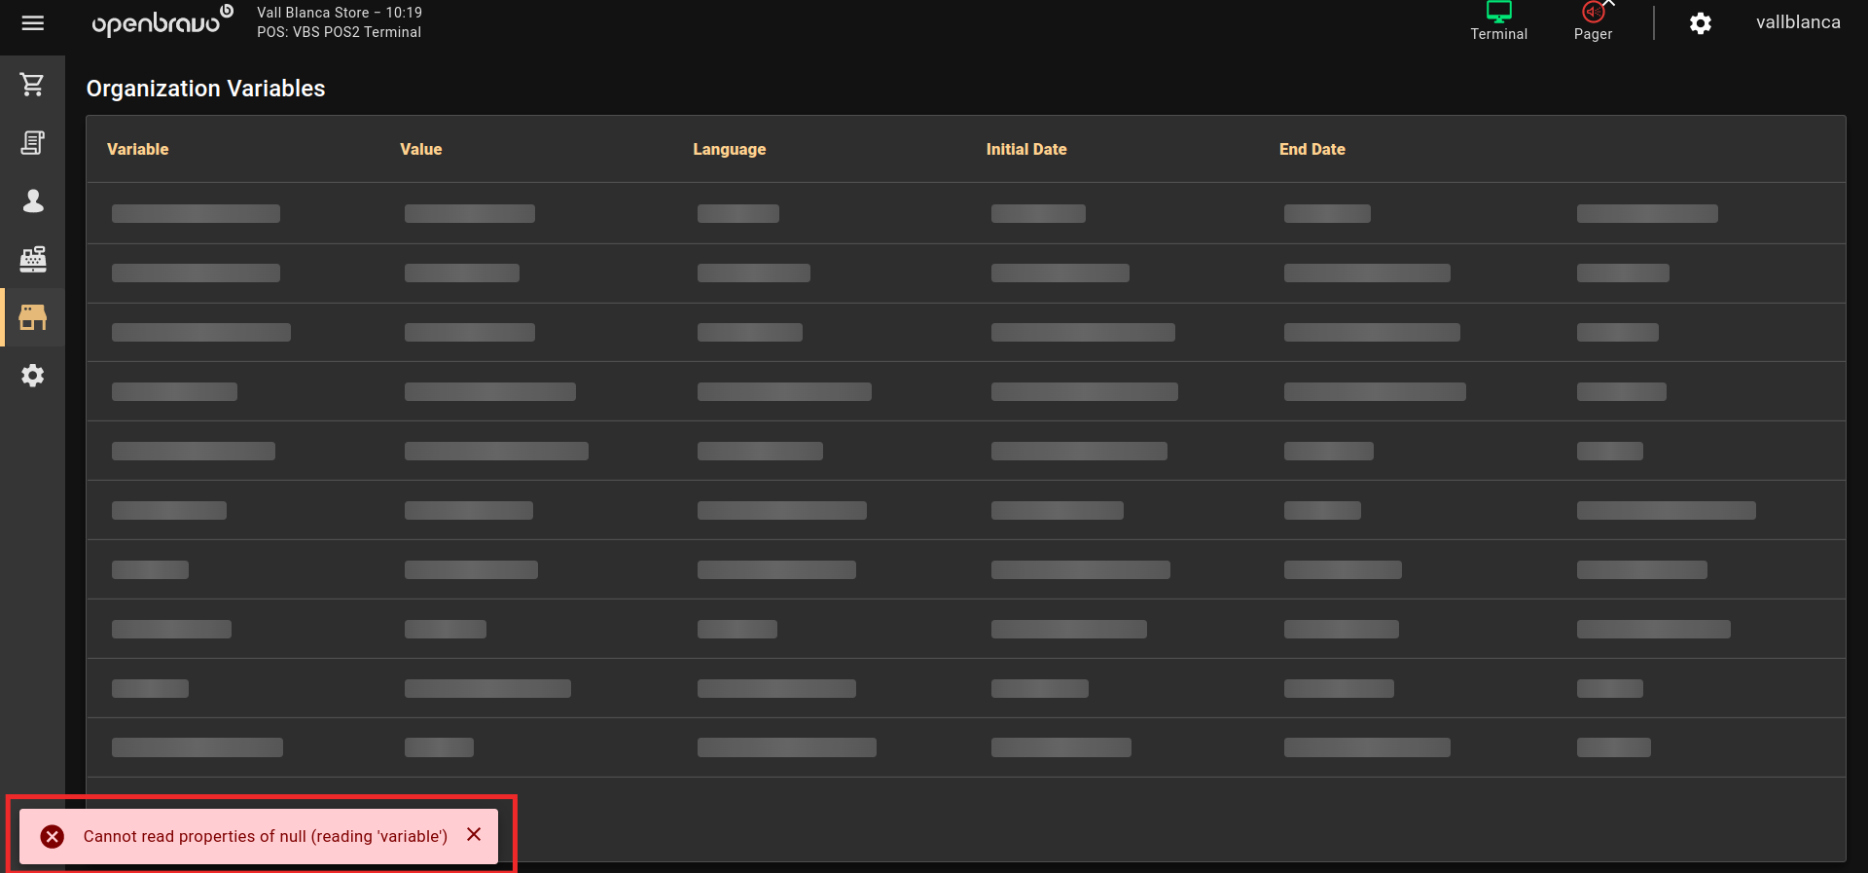Click the cash register sidebar icon
Viewport: 1868px width, 873px height.
pyautogui.click(x=33, y=259)
